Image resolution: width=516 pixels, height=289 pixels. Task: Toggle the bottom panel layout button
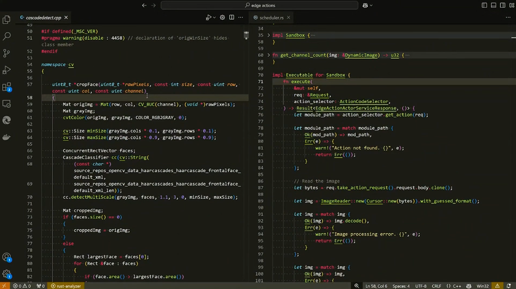point(493,6)
